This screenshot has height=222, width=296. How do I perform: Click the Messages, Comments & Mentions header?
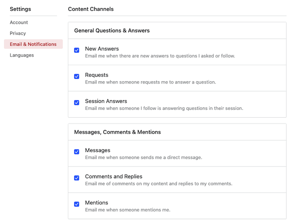[117, 132]
